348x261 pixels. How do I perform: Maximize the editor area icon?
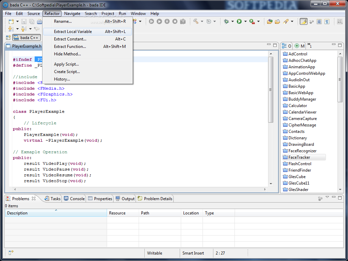point(275,45)
